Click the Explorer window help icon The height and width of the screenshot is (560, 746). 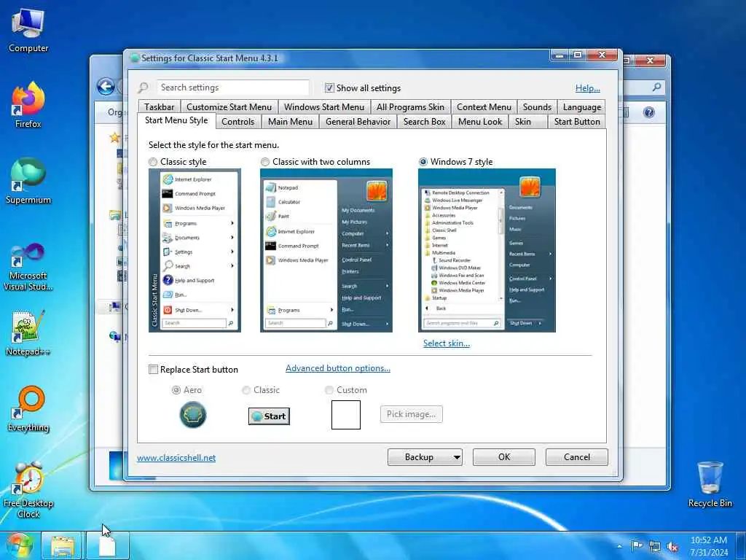pyautogui.click(x=648, y=112)
